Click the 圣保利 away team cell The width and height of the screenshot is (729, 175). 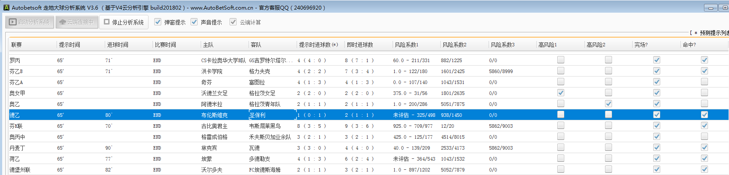258,115
